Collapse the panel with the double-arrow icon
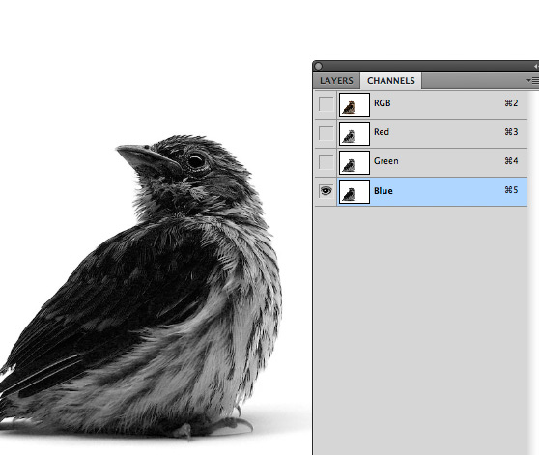The height and width of the screenshot is (455, 539). [x=536, y=66]
